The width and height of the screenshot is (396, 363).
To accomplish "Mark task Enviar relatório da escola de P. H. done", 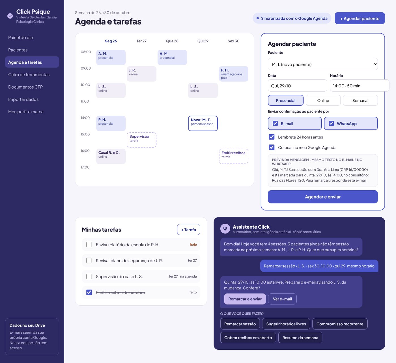I will (89, 245).
